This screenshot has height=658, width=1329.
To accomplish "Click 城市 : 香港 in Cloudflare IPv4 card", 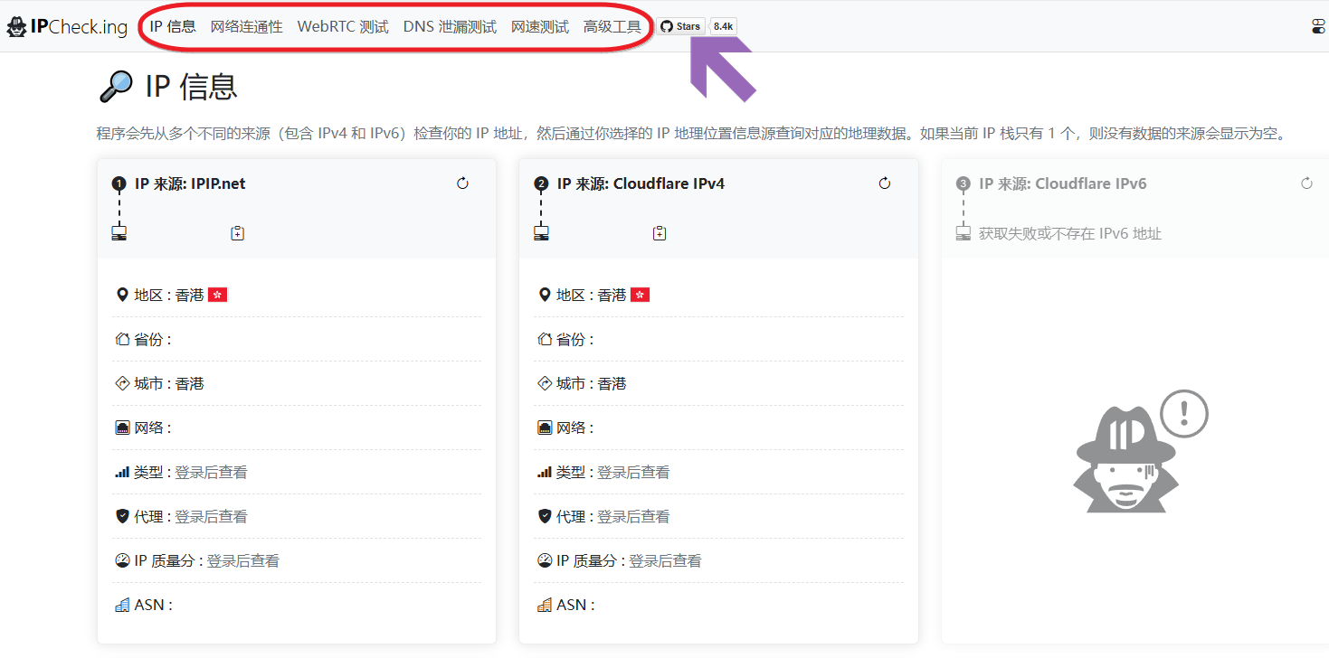I will [x=592, y=383].
